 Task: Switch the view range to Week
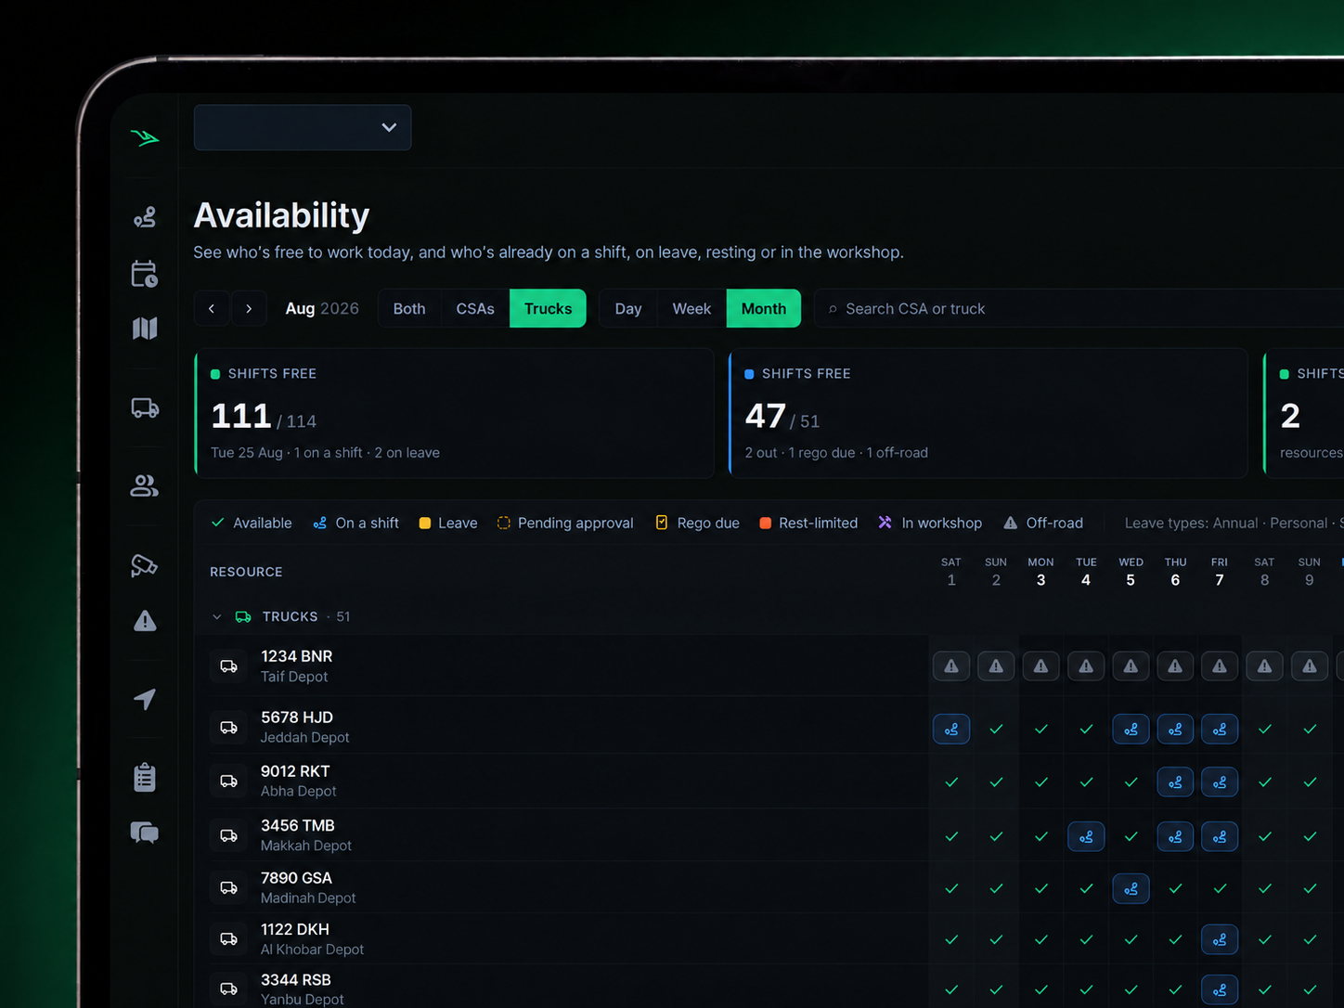(691, 309)
